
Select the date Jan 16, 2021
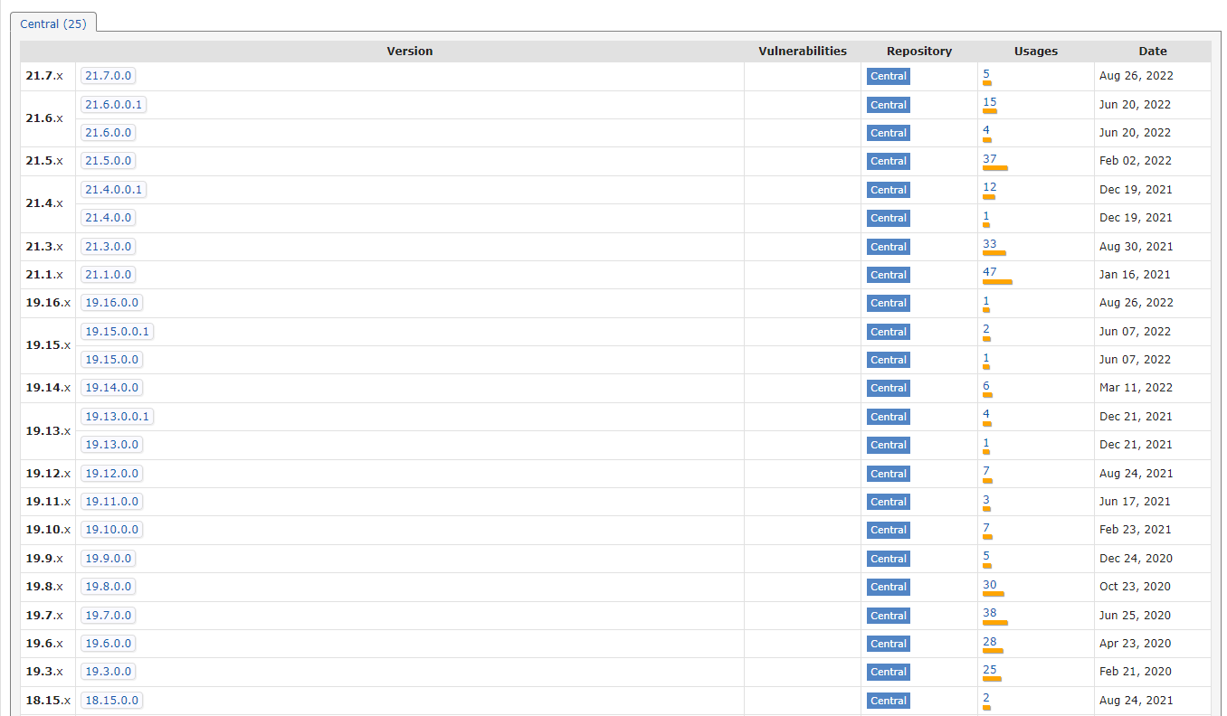[x=1135, y=275]
